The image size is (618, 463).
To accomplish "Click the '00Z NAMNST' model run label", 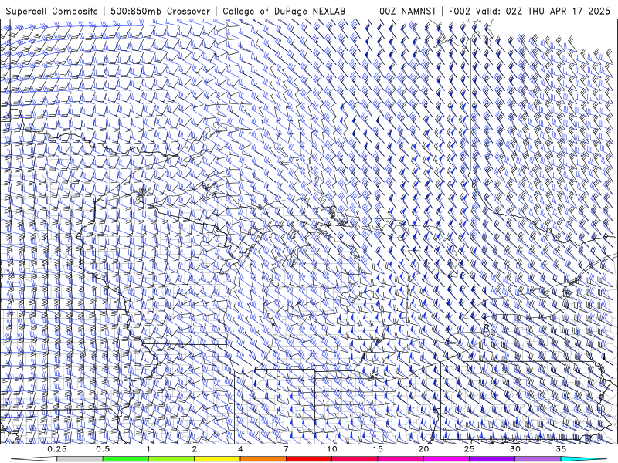I will coord(408,11).
